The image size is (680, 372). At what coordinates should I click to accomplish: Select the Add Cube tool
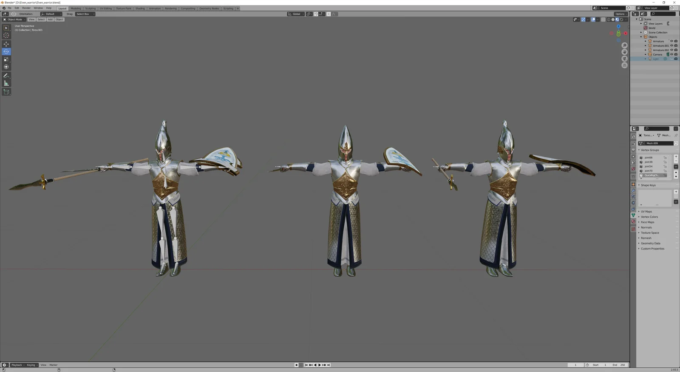point(6,92)
